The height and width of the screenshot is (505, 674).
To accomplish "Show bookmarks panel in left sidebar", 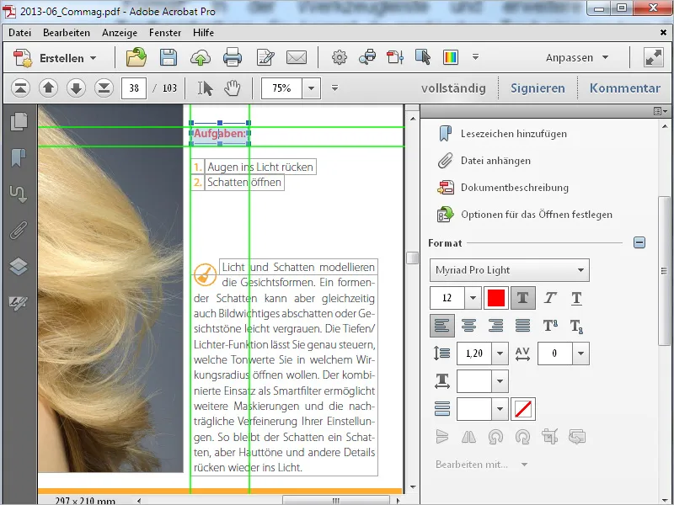I will point(19,157).
